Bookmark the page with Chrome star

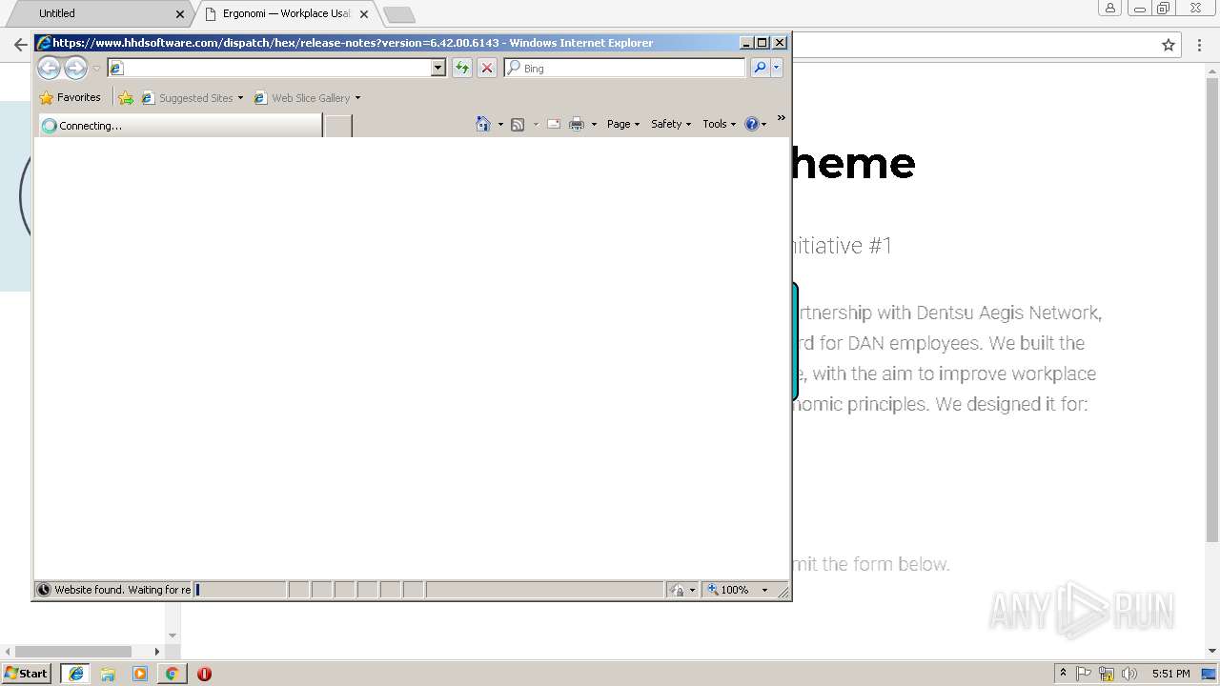pos(1169,45)
